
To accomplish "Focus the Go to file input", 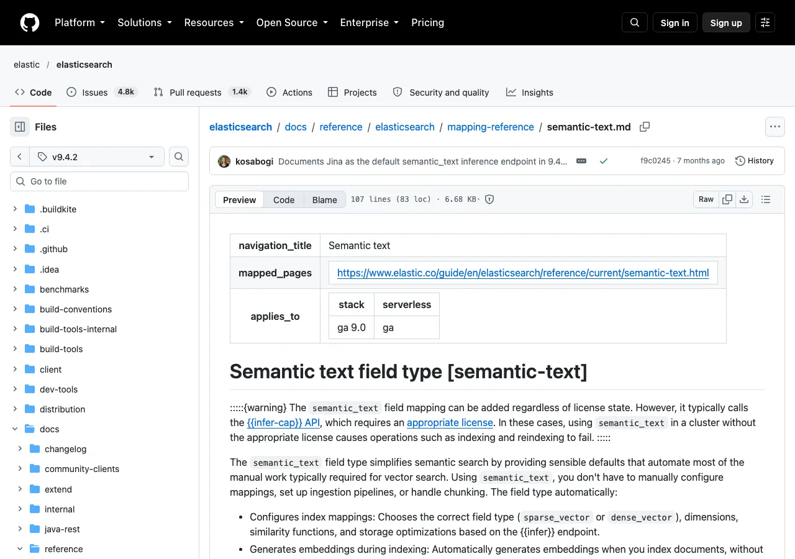I will (99, 181).
